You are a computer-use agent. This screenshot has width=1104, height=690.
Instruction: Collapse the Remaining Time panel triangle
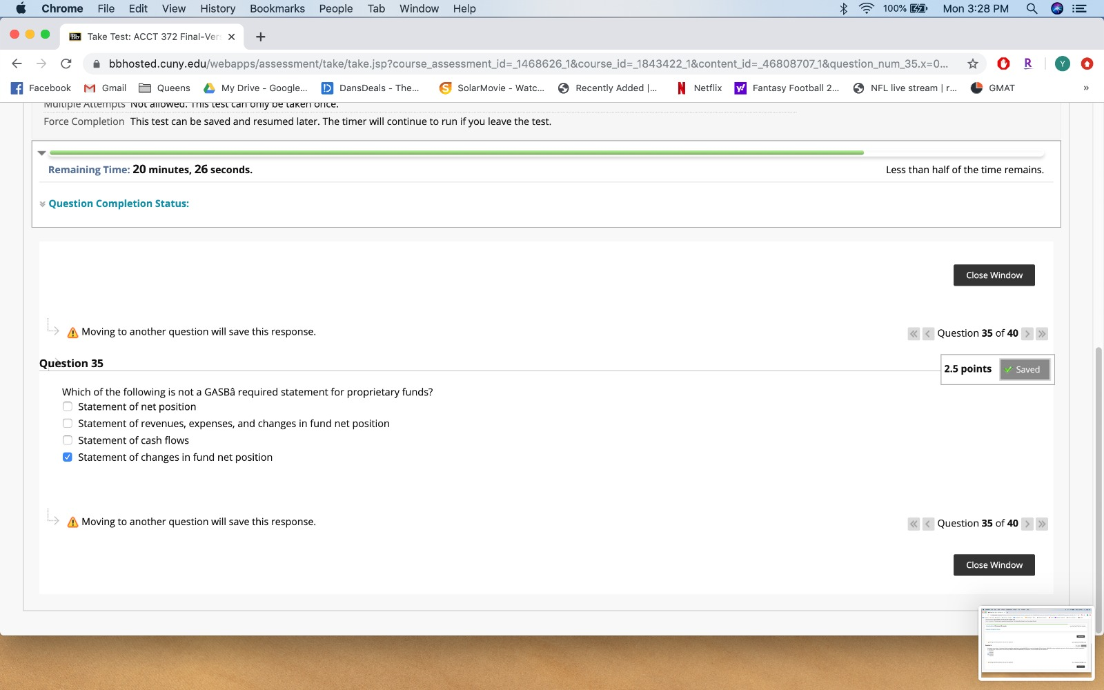click(x=41, y=153)
